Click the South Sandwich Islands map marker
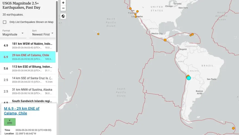The image size is (239, 135). point(233,128)
